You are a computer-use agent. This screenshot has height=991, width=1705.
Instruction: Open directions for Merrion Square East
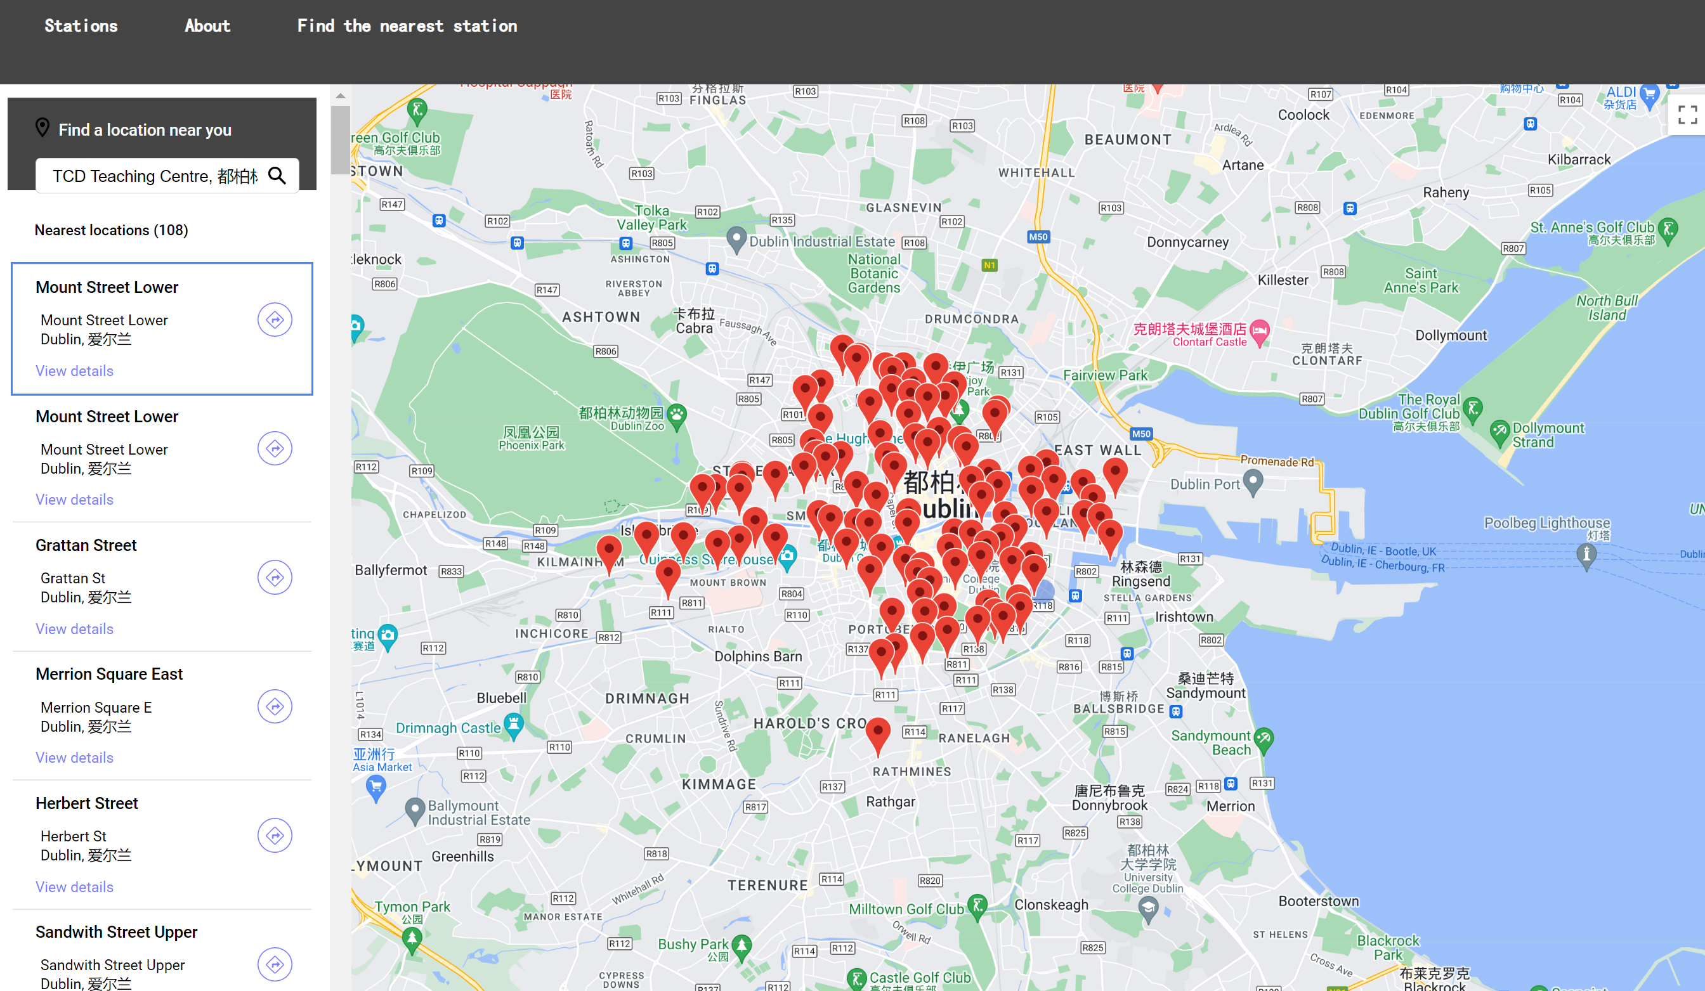[x=274, y=706]
